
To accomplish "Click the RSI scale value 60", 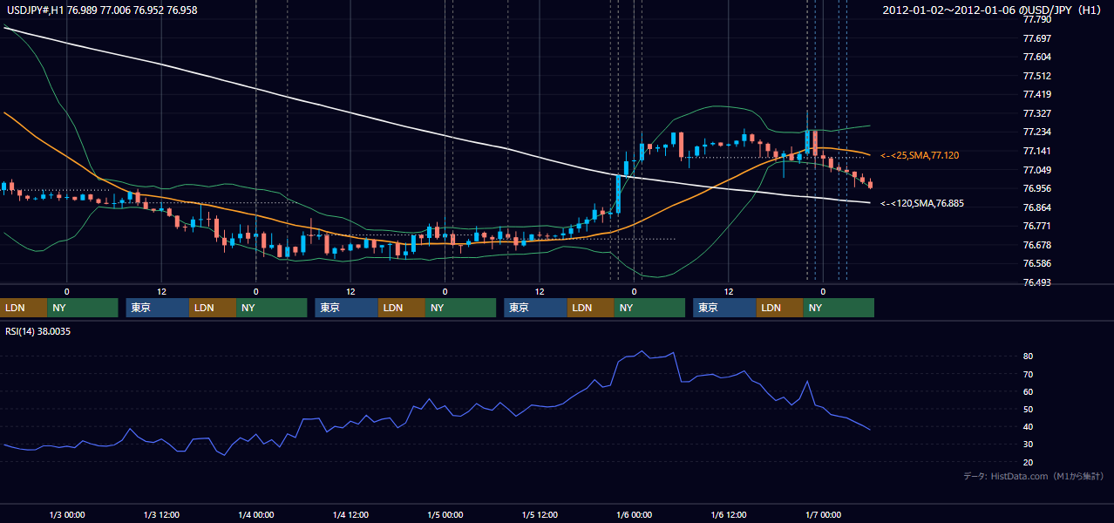I will pyautogui.click(x=1029, y=391).
